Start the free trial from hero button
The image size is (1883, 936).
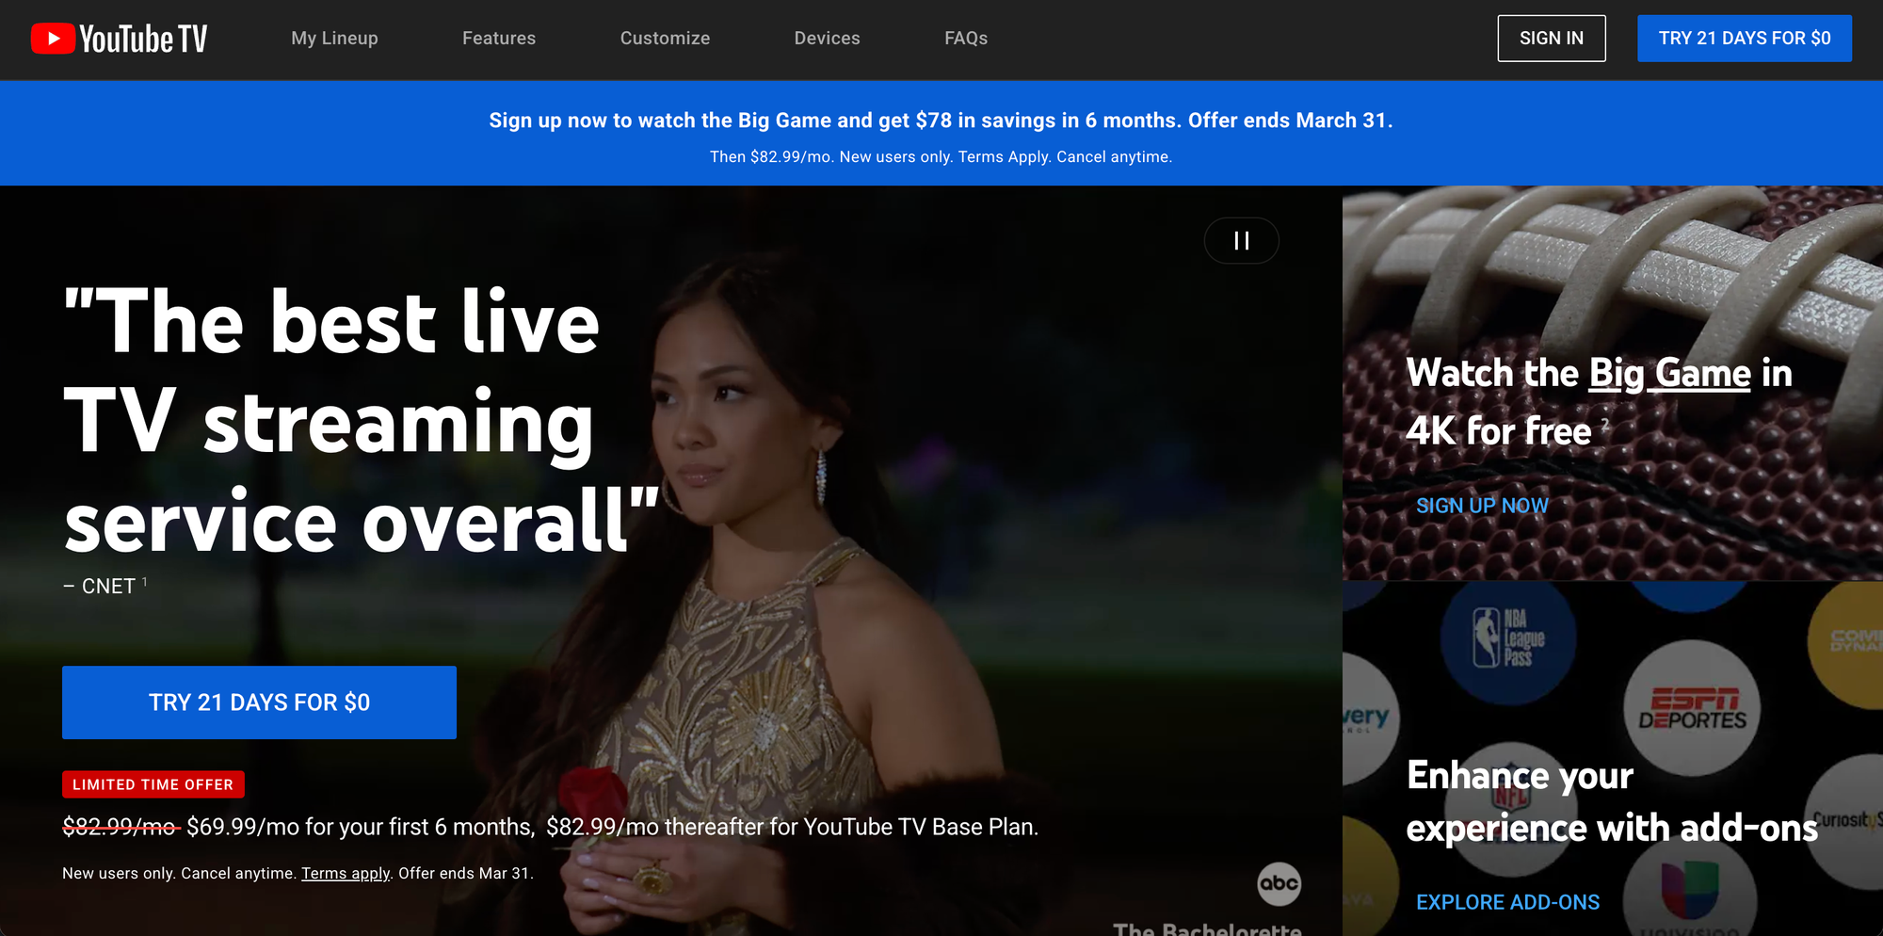coord(259,702)
